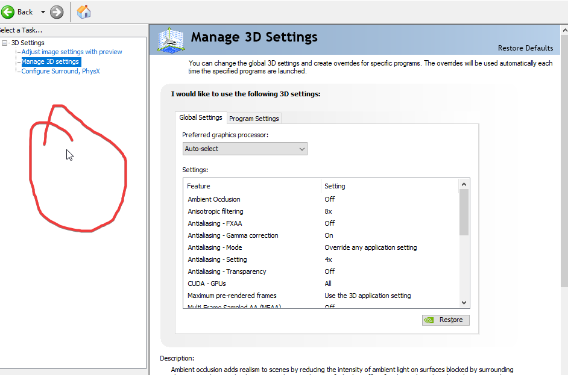
Task: Select the Antialiasing - Mode row
Action: (x=321, y=247)
